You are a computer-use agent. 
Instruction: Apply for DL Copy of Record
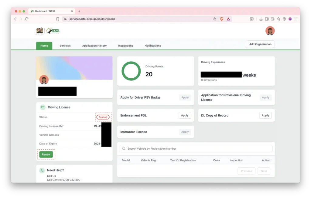coord(265,115)
